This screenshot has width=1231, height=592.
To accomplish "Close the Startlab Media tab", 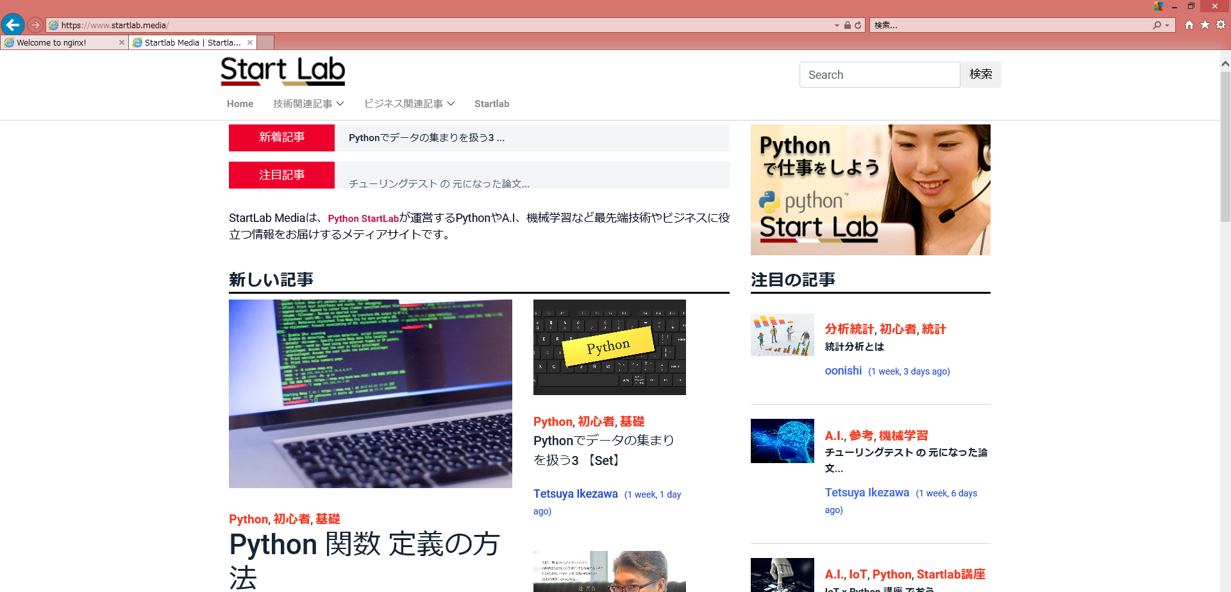I will pyautogui.click(x=250, y=42).
